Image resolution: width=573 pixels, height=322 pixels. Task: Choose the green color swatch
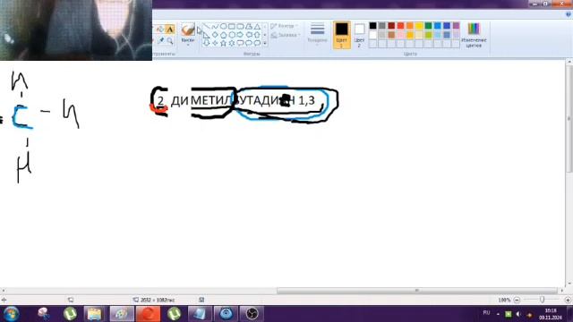pyautogui.click(x=428, y=26)
